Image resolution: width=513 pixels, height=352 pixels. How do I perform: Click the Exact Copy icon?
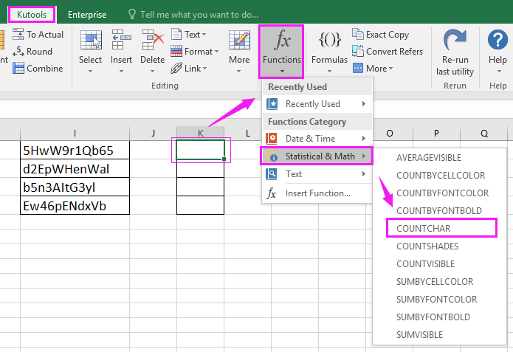[358, 34]
